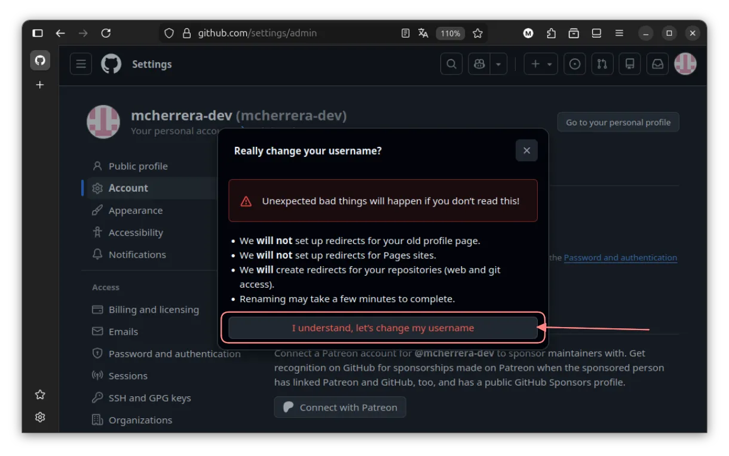This screenshot has height=456, width=729.
Task: Open the repositories icon in header
Action: [630, 64]
